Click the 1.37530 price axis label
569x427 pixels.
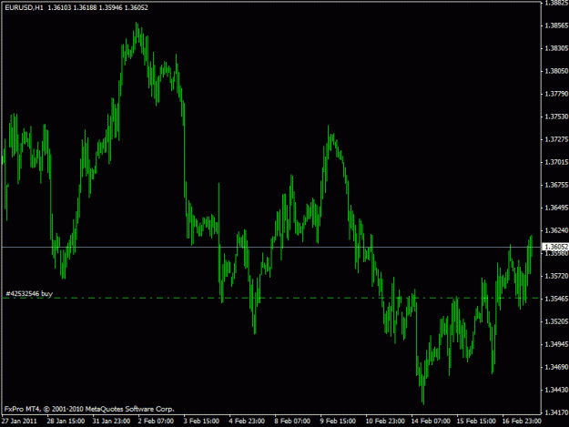[556, 117]
